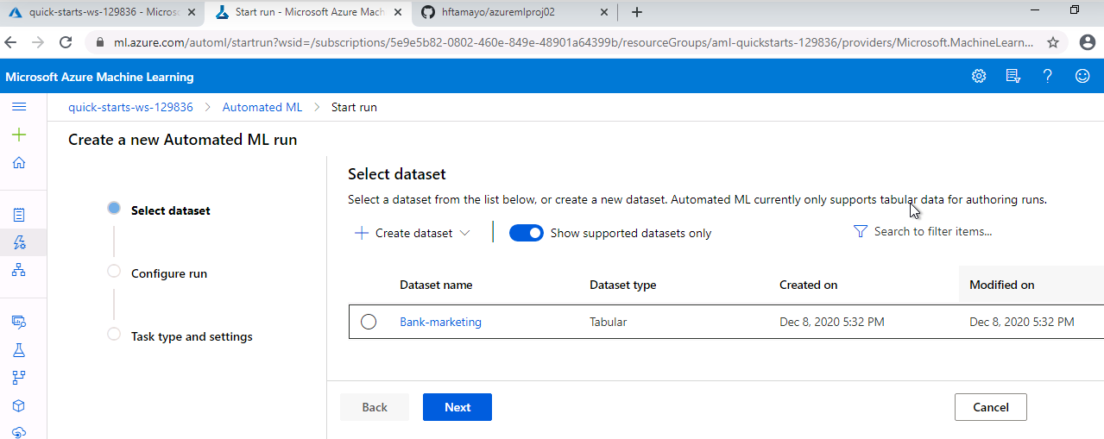The height and width of the screenshot is (439, 1104).
Task: Open a new browser tab
Action: 637,12
